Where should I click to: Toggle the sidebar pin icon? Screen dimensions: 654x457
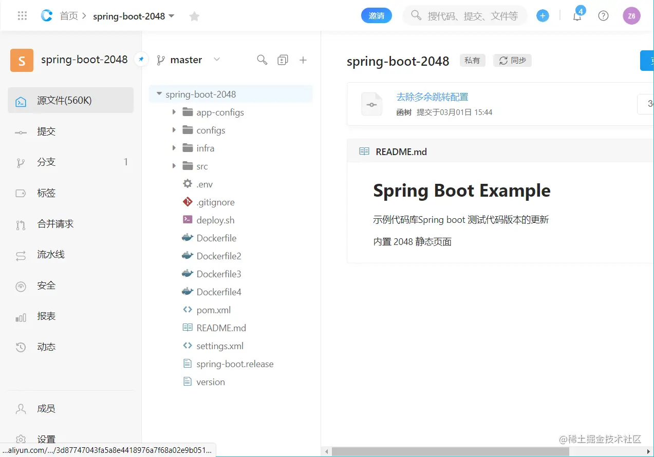click(x=141, y=59)
